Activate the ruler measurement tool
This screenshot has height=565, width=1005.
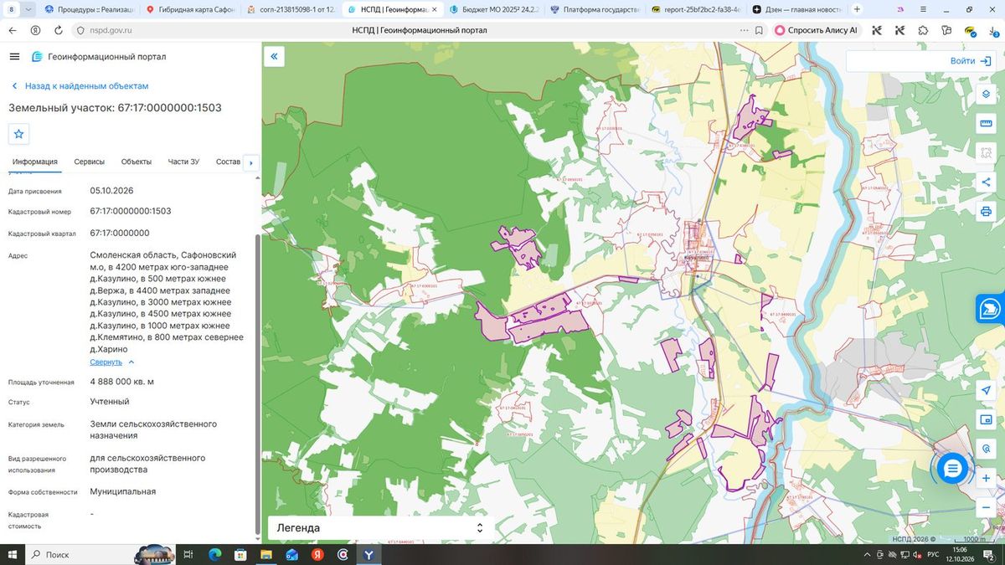[x=986, y=124]
